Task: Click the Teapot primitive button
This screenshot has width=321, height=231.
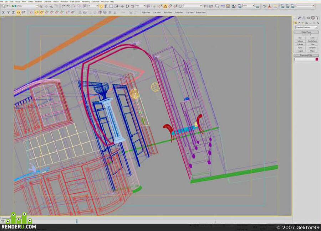Action: point(300,51)
